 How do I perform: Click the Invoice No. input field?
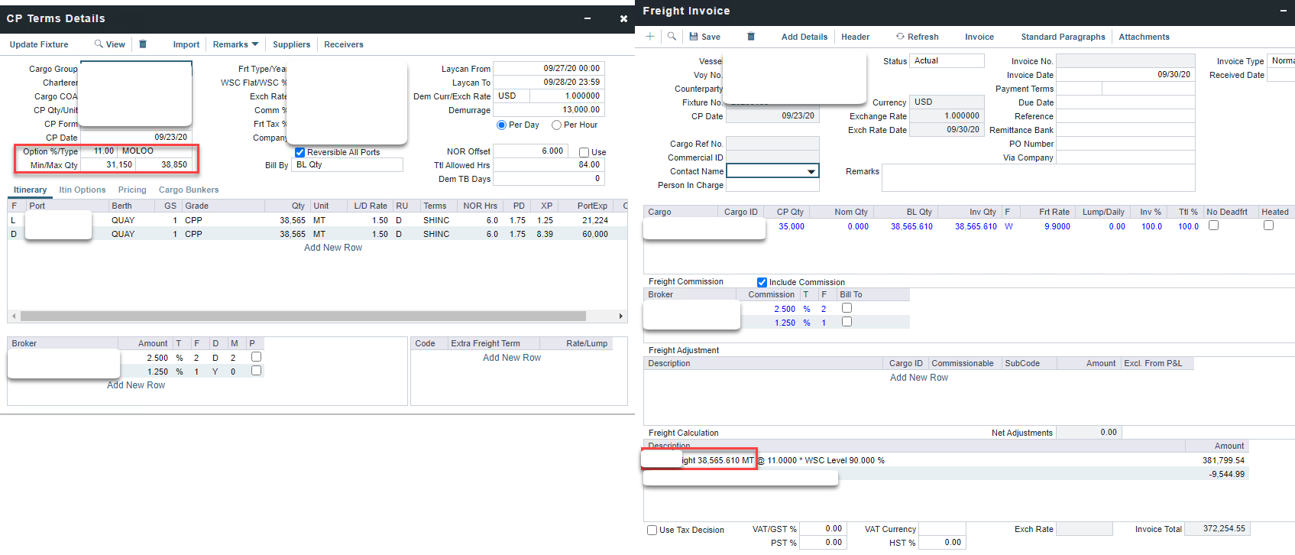1125,61
